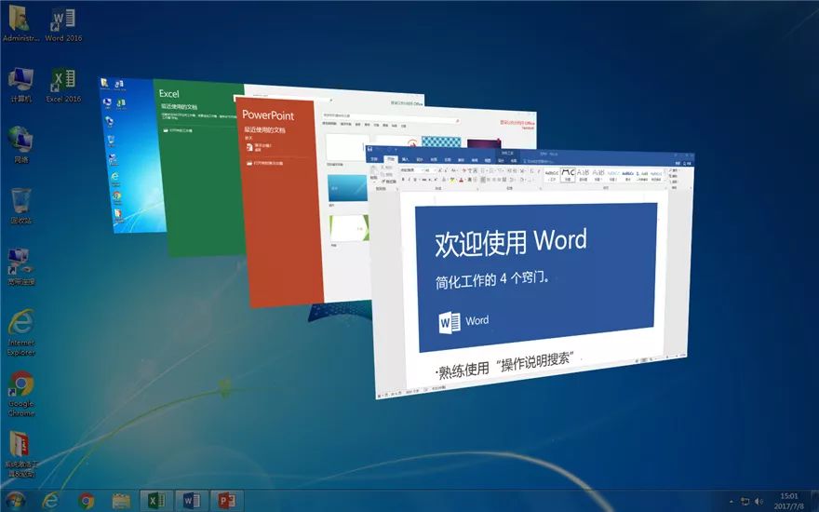Select the Administrator folder desktop icon
This screenshot has width=819, height=512.
pyautogui.click(x=20, y=23)
